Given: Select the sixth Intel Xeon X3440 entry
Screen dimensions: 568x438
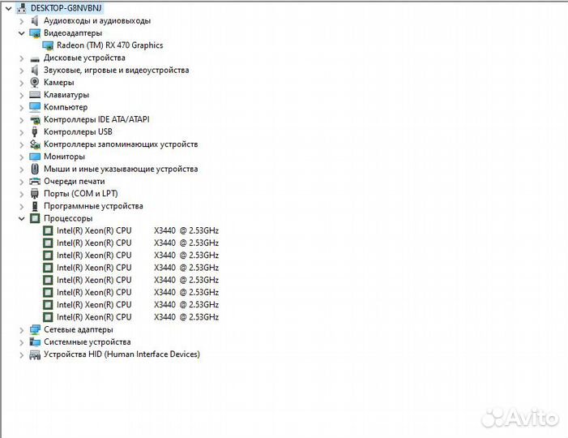Looking at the screenshot, I should pos(138,292).
